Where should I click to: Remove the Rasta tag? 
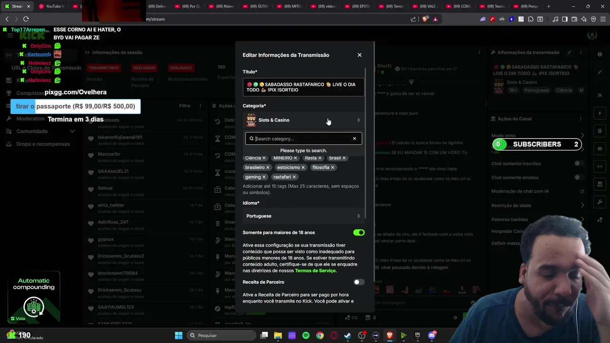pyautogui.click(x=320, y=158)
